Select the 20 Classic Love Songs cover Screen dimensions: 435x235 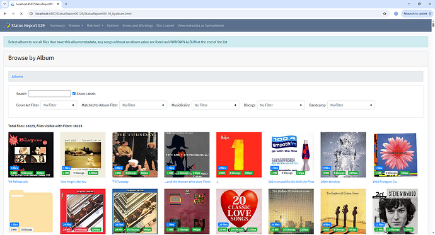[x=239, y=212]
